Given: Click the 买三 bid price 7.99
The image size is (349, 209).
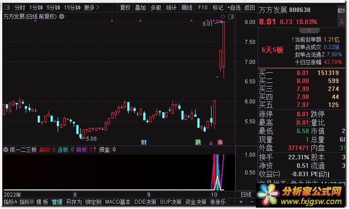Looking at the screenshot, I should coord(302,89).
